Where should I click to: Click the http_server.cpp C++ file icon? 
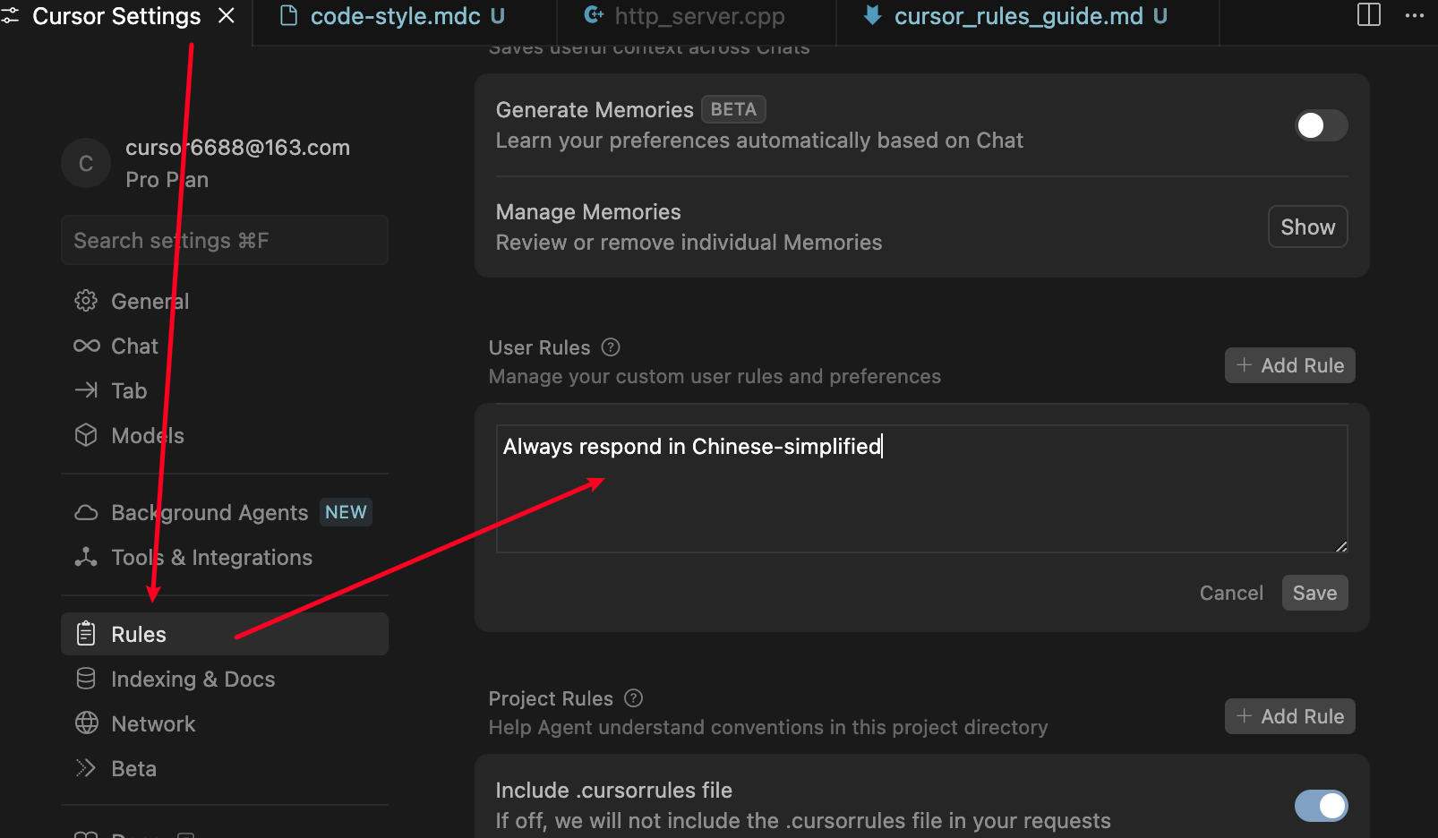[594, 15]
